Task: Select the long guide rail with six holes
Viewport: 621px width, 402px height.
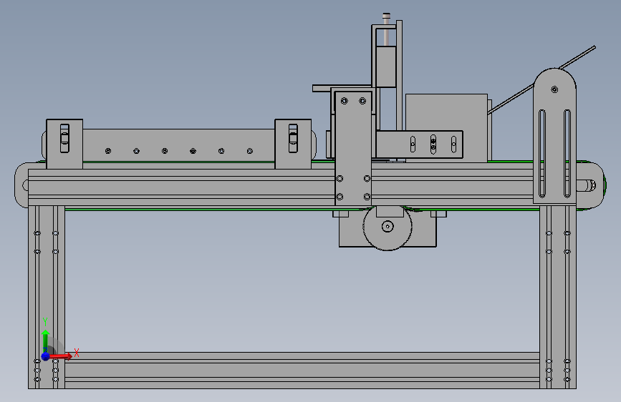Action: click(x=178, y=144)
